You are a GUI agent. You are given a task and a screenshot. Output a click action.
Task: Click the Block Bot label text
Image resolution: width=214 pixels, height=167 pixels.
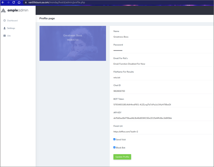(120, 147)
